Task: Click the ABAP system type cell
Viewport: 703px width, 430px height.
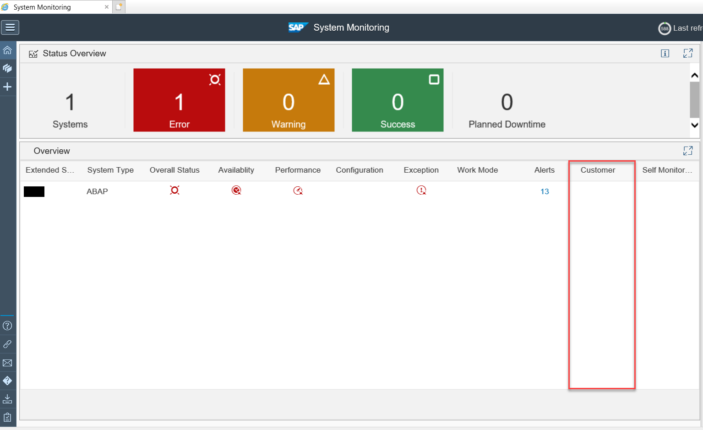Action: (x=97, y=191)
